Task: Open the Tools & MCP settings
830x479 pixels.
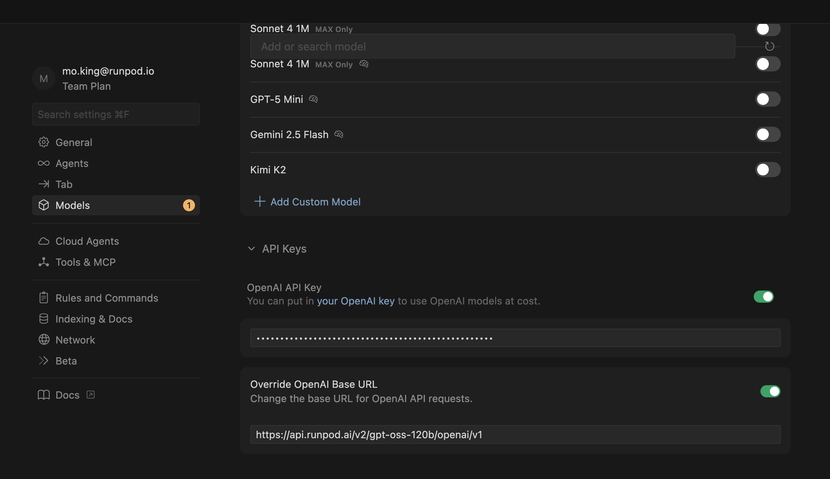Action: click(85, 262)
